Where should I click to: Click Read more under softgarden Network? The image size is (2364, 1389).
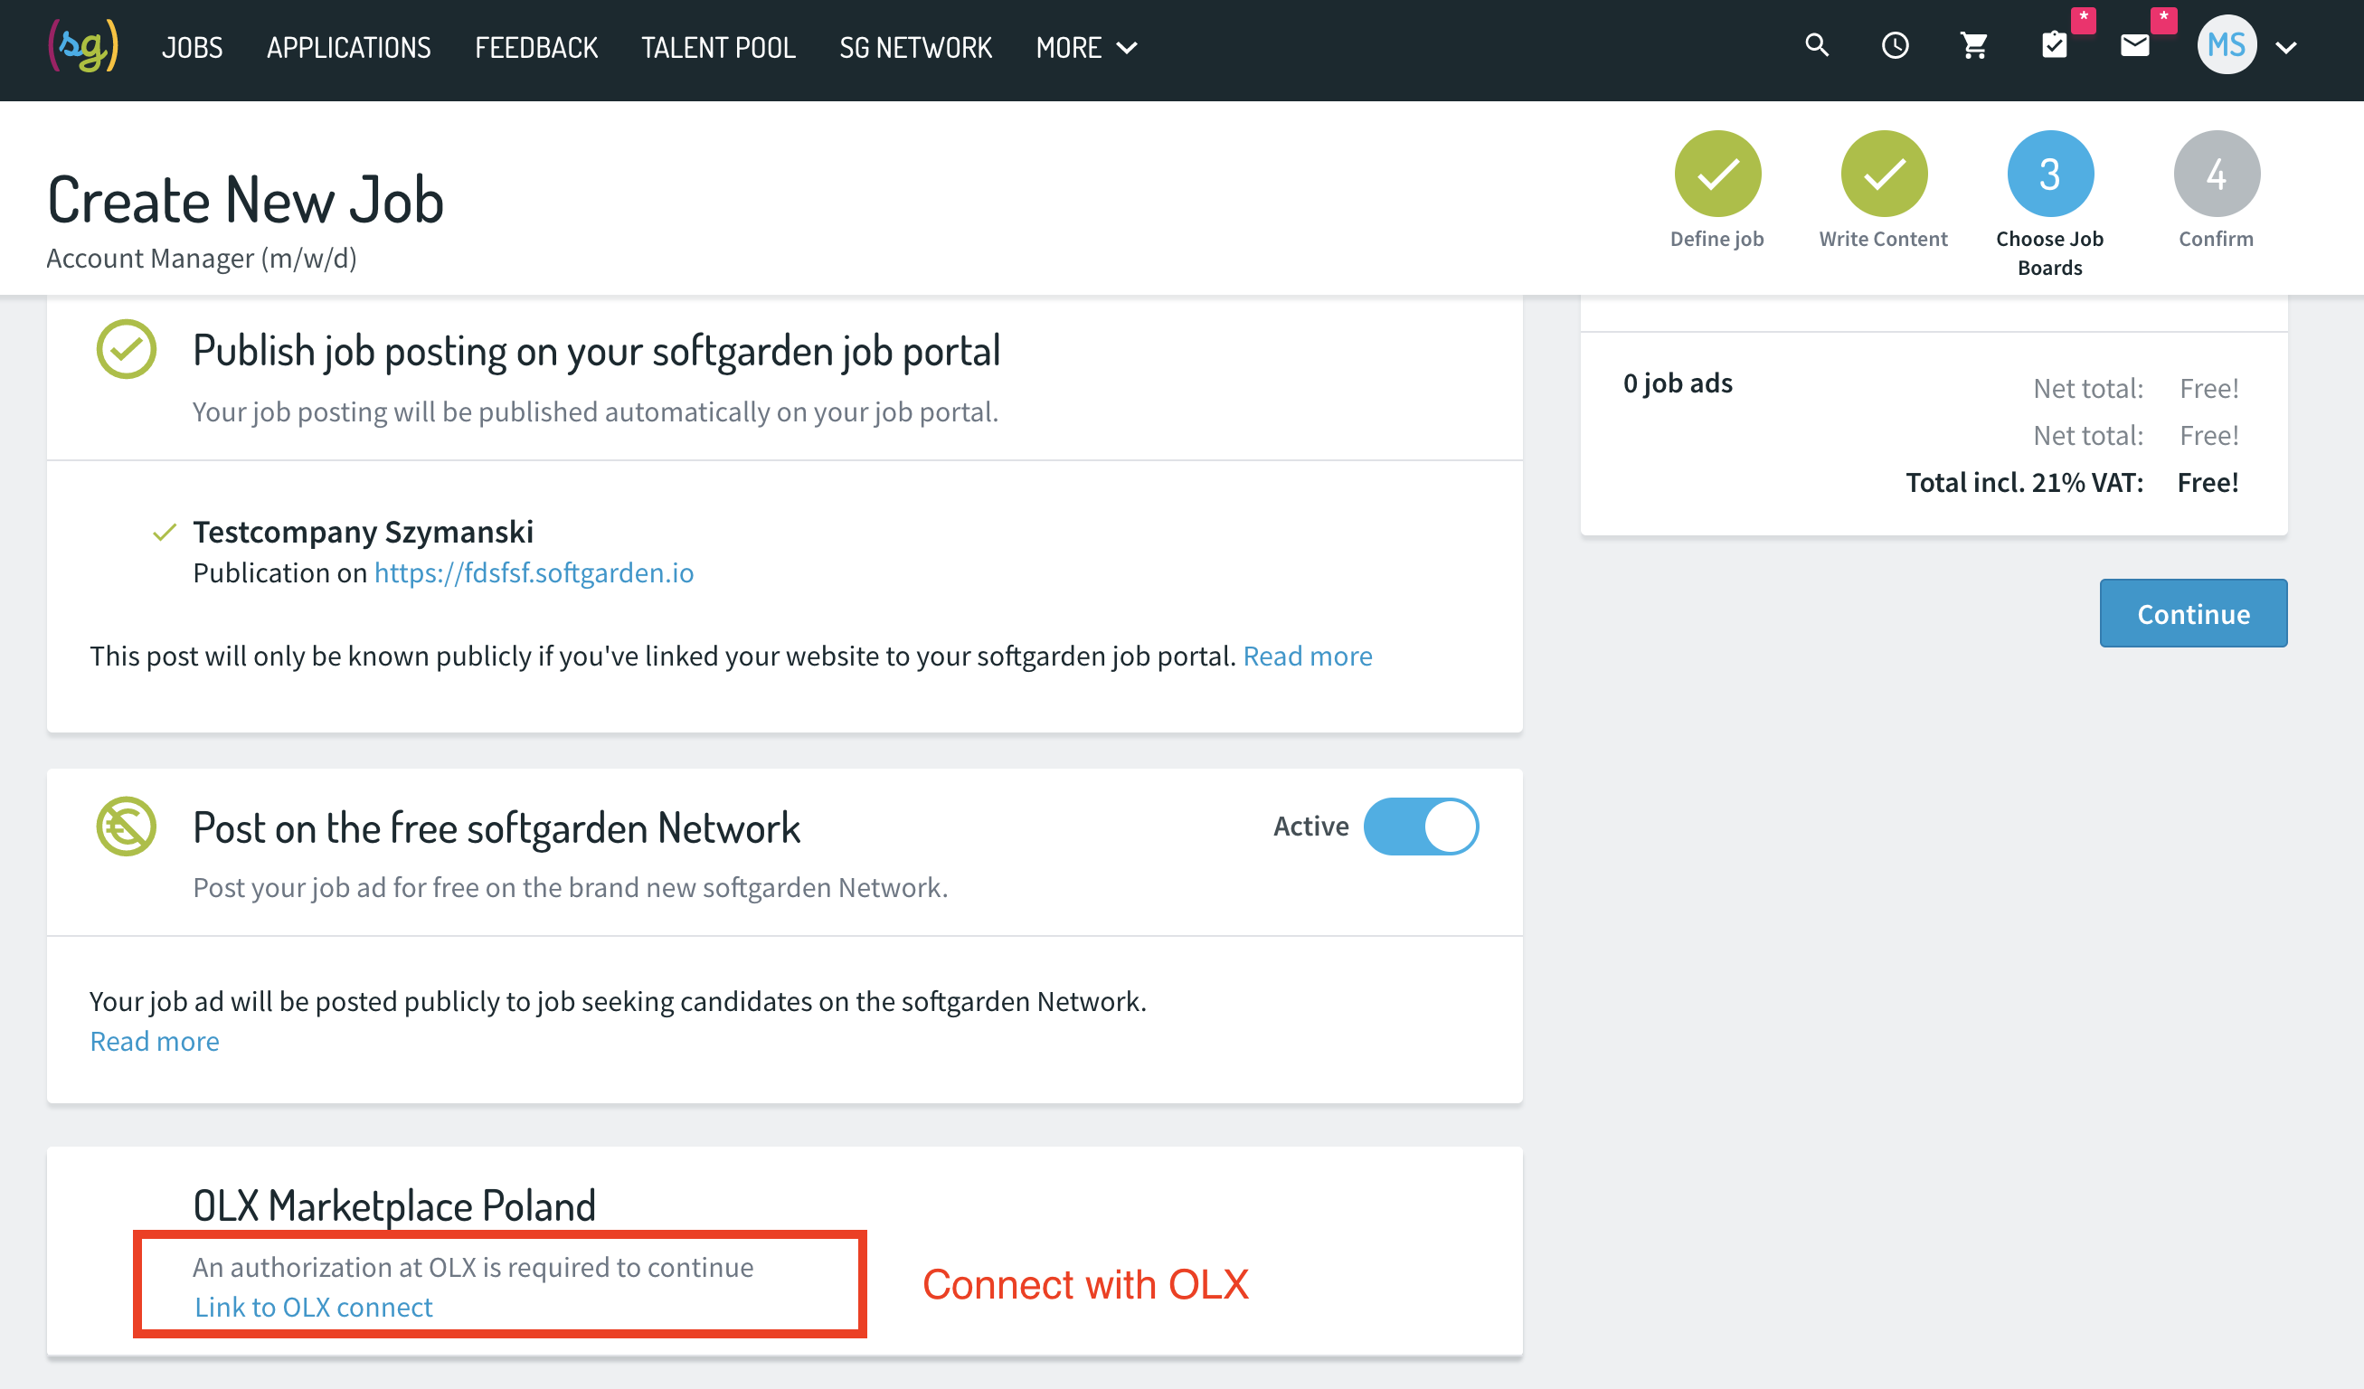155,1041
